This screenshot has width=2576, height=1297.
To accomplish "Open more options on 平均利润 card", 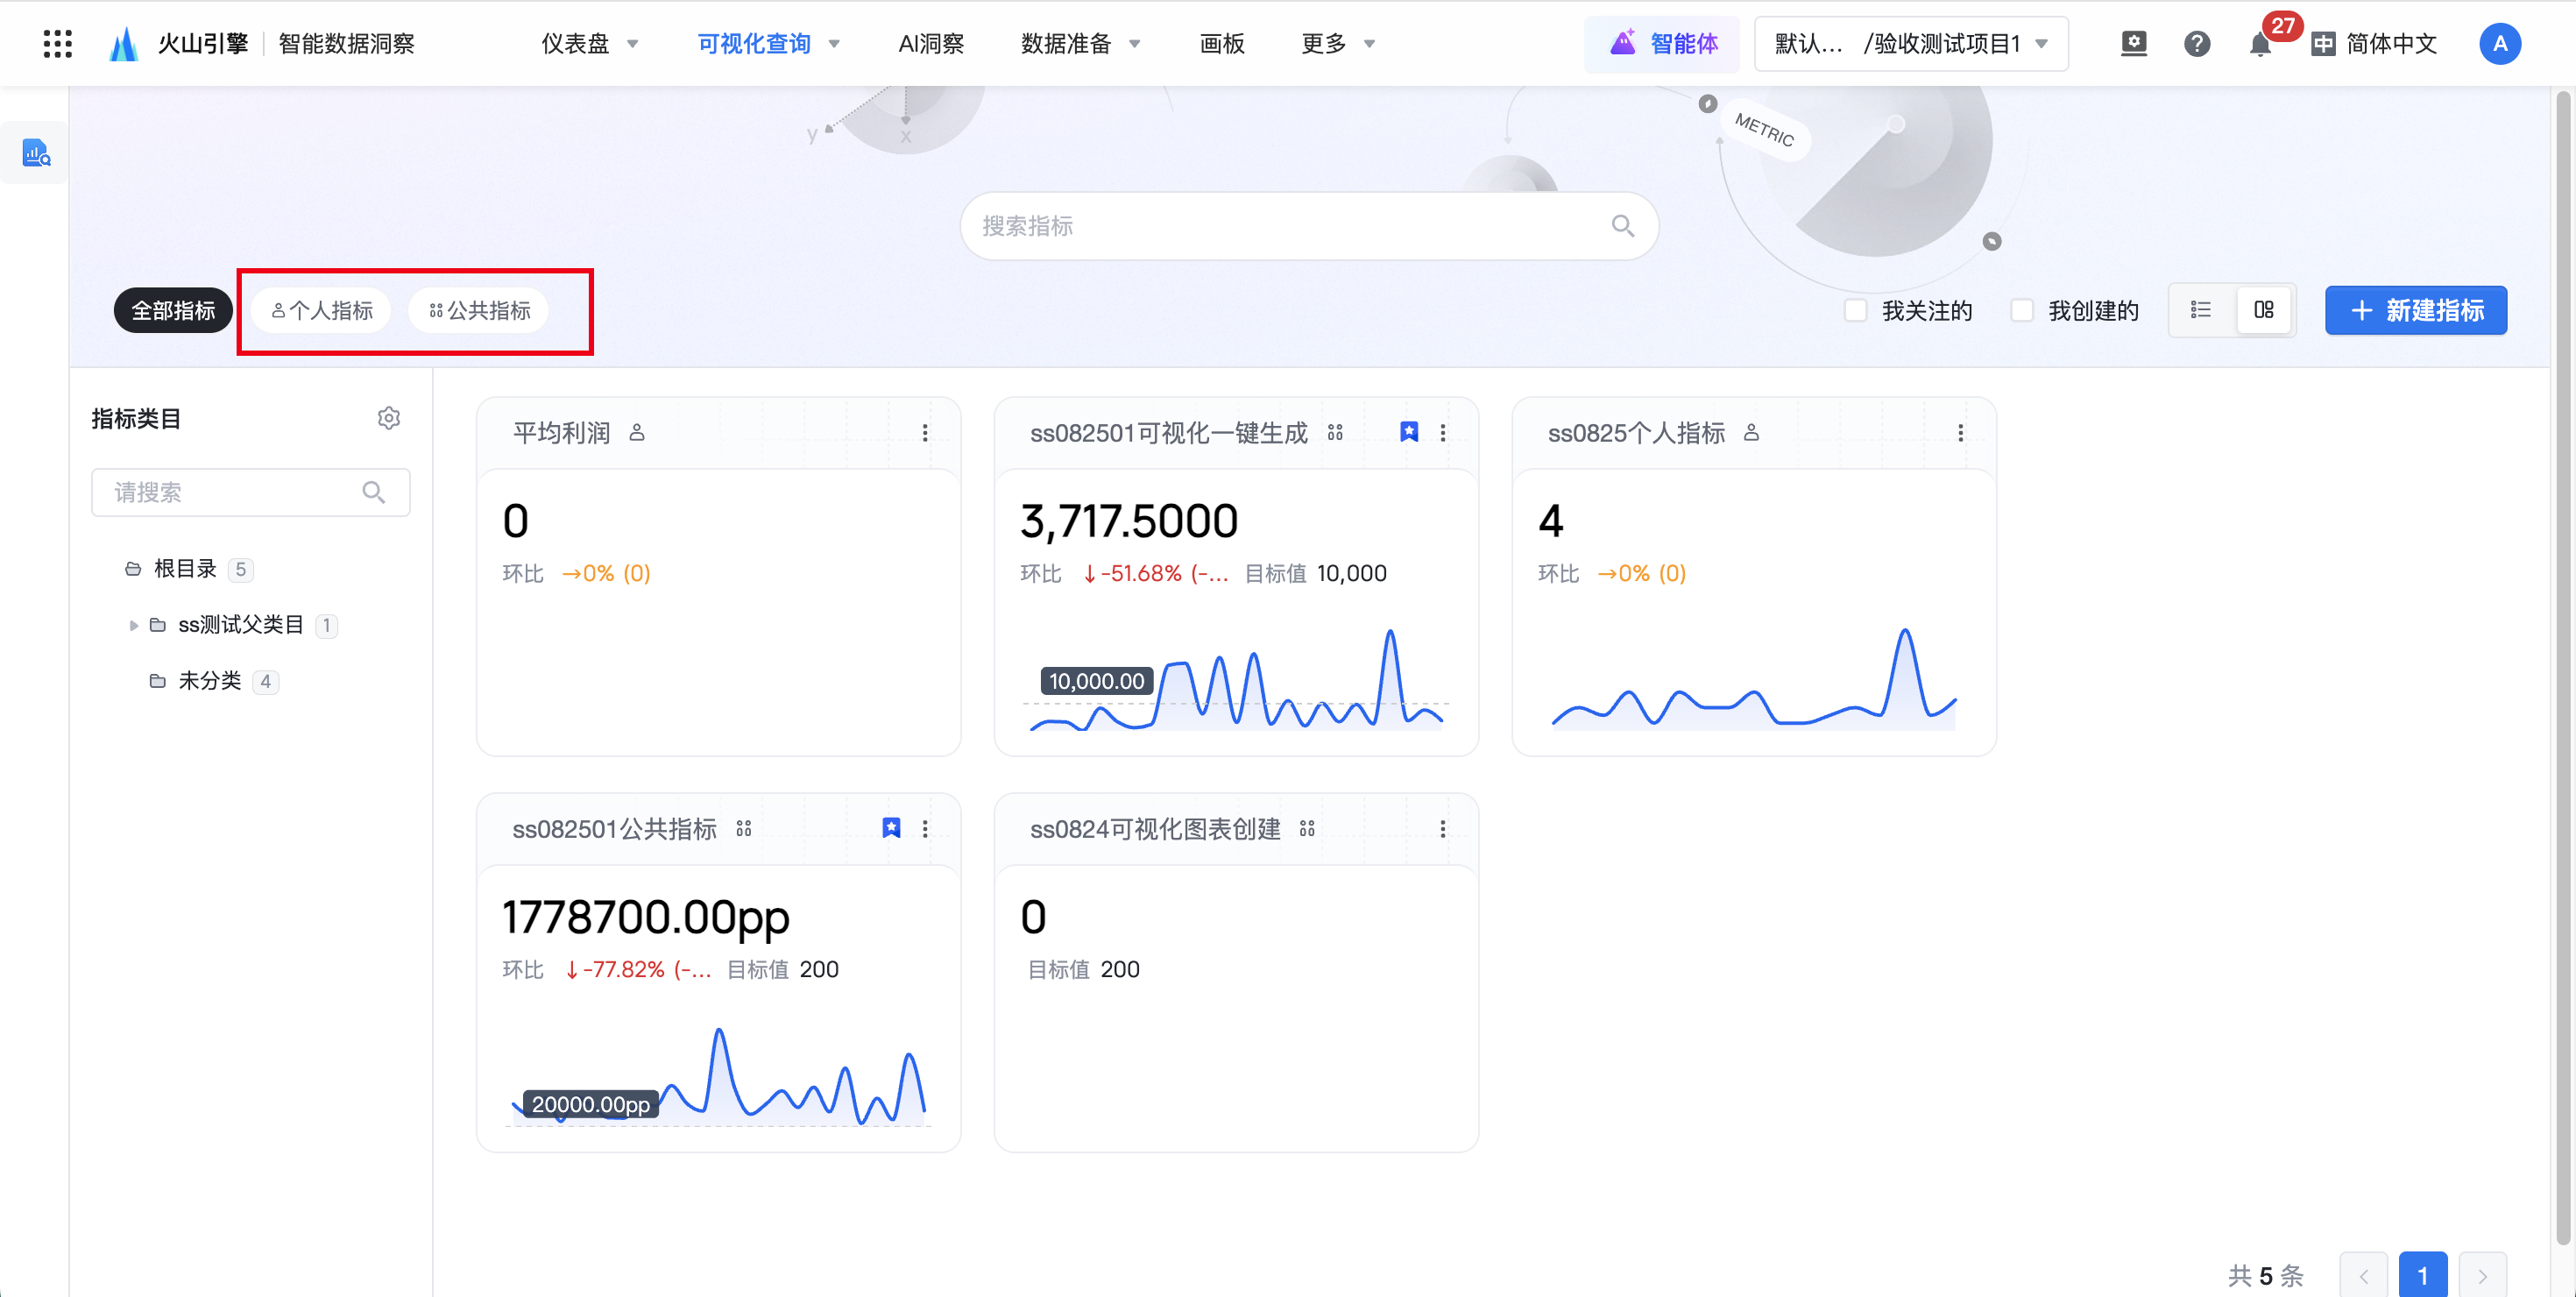I will click(x=925, y=432).
